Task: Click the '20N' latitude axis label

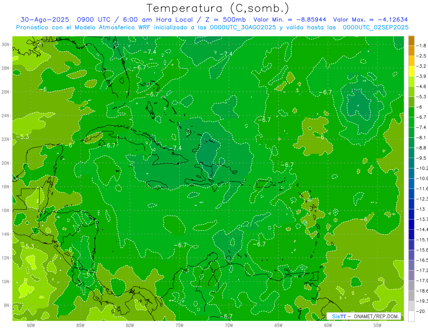Action: coord(6,163)
